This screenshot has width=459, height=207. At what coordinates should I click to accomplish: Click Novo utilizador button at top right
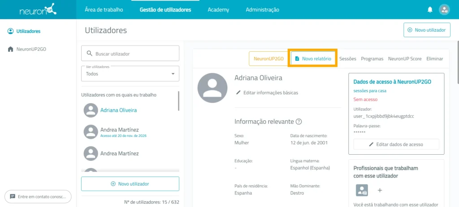click(427, 30)
